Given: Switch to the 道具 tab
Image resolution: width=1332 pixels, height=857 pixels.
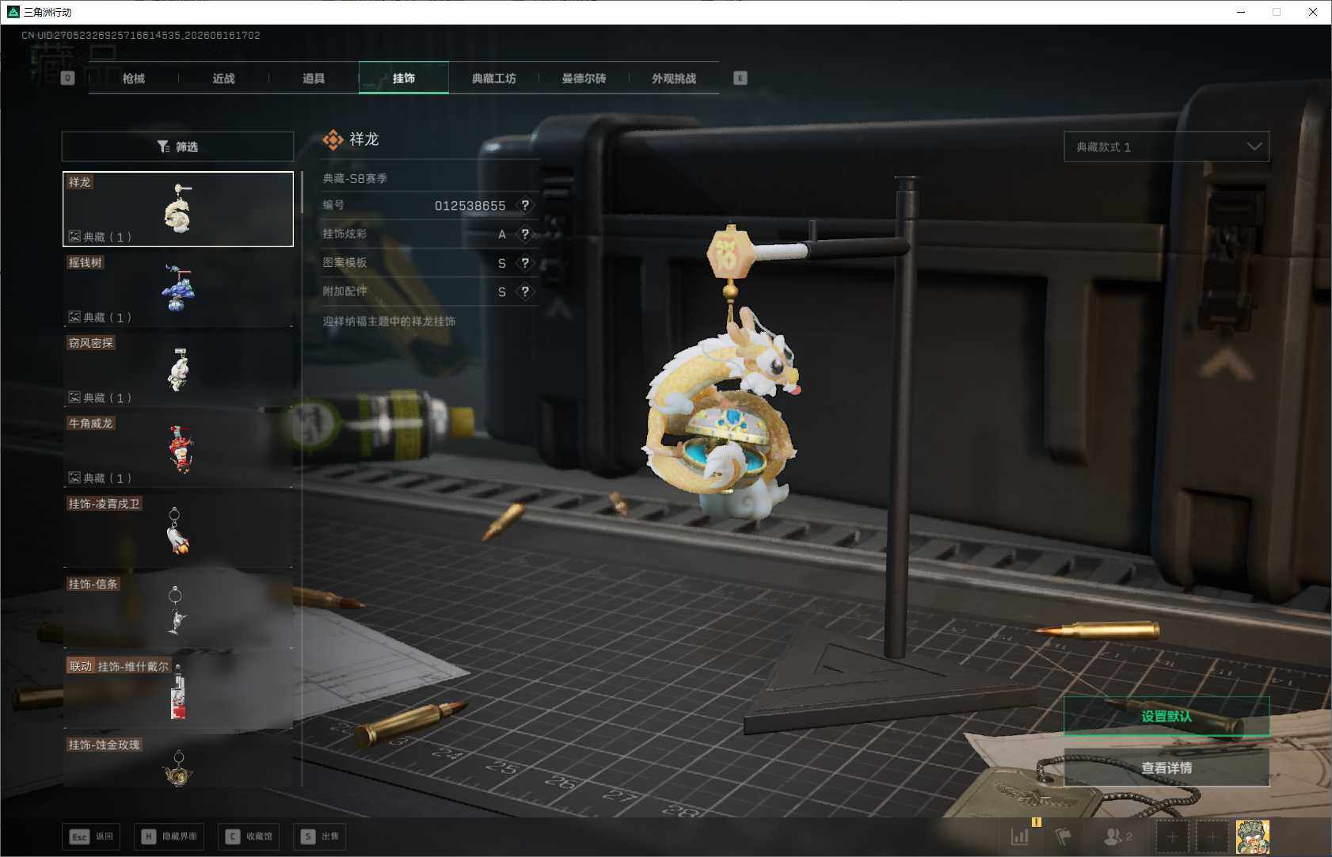Looking at the screenshot, I should 314,78.
